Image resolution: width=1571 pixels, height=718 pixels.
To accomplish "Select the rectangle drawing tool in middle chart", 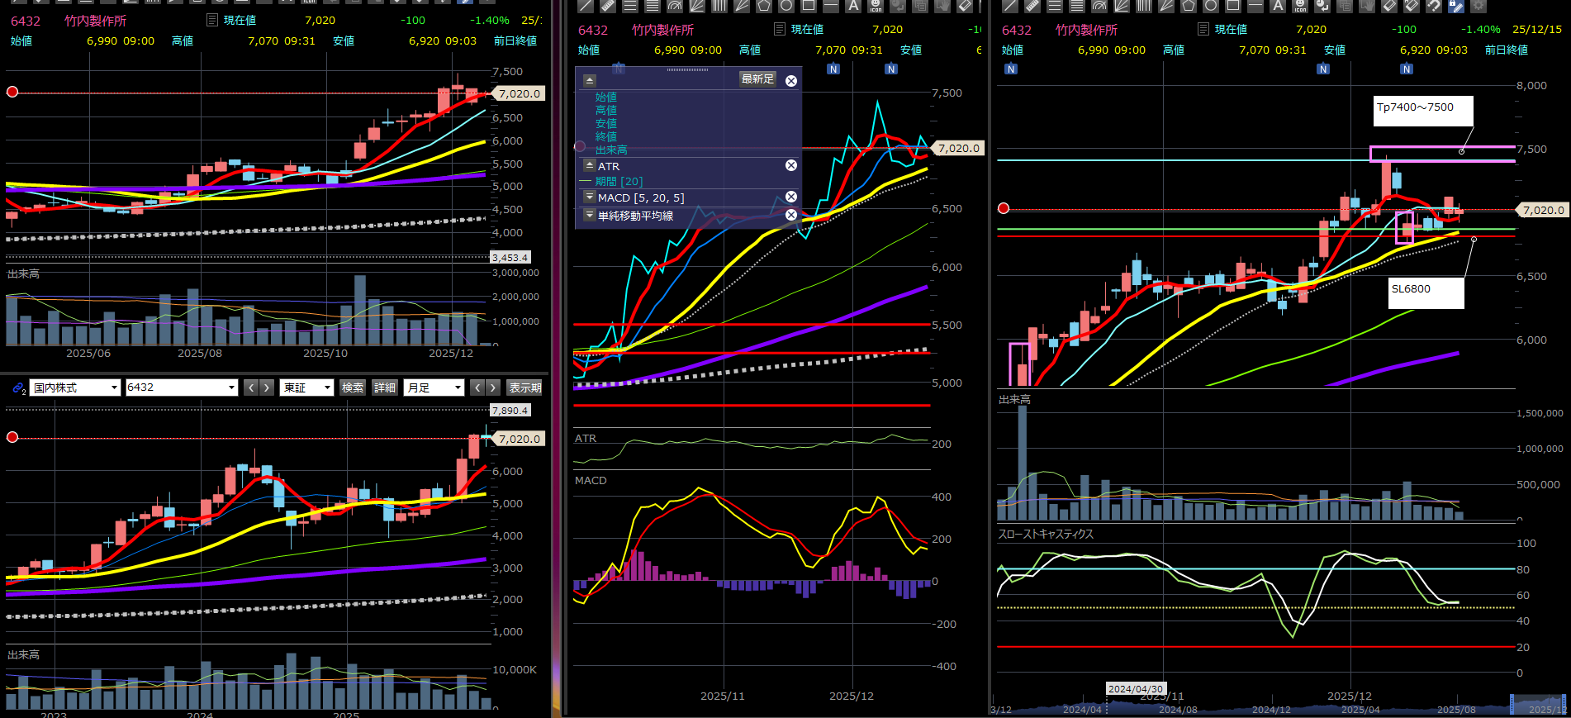I will click(809, 6).
